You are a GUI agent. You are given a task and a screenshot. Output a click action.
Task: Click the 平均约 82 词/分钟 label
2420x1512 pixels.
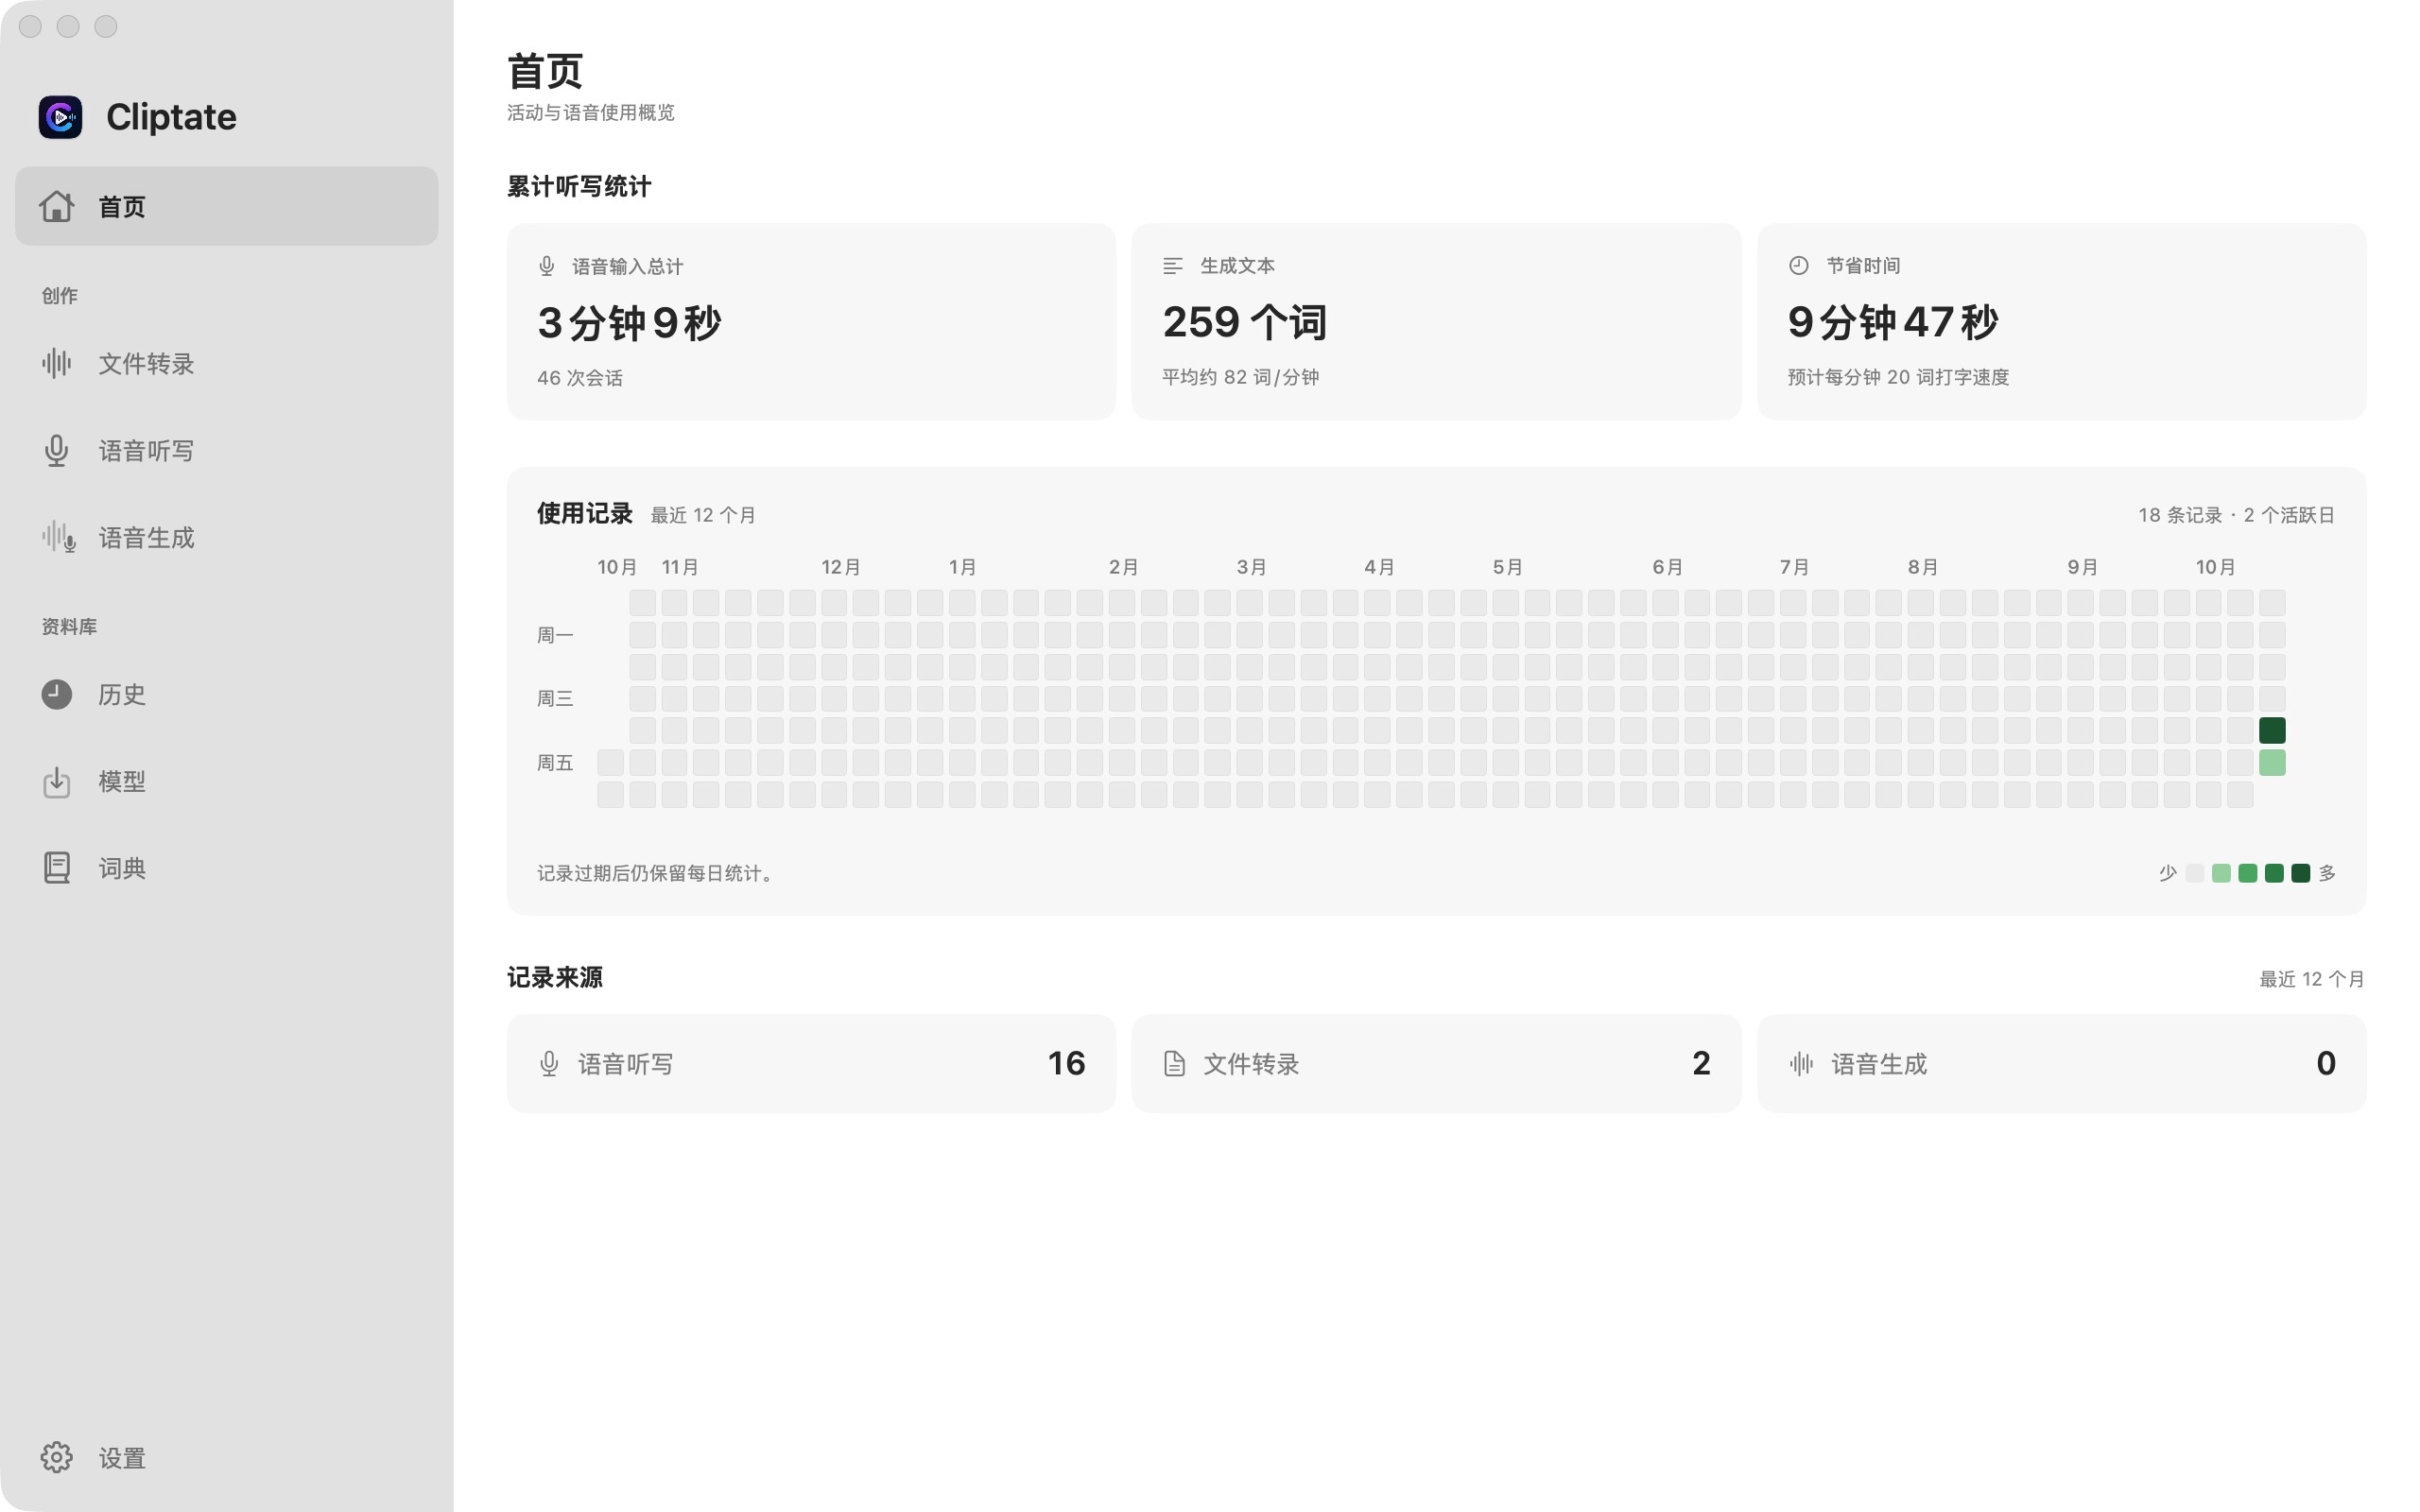(1240, 377)
